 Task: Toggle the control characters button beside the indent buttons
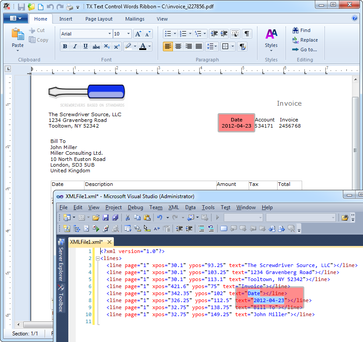coord(235,34)
